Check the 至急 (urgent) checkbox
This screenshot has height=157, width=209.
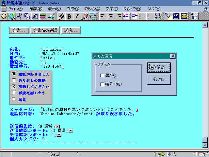14,99
